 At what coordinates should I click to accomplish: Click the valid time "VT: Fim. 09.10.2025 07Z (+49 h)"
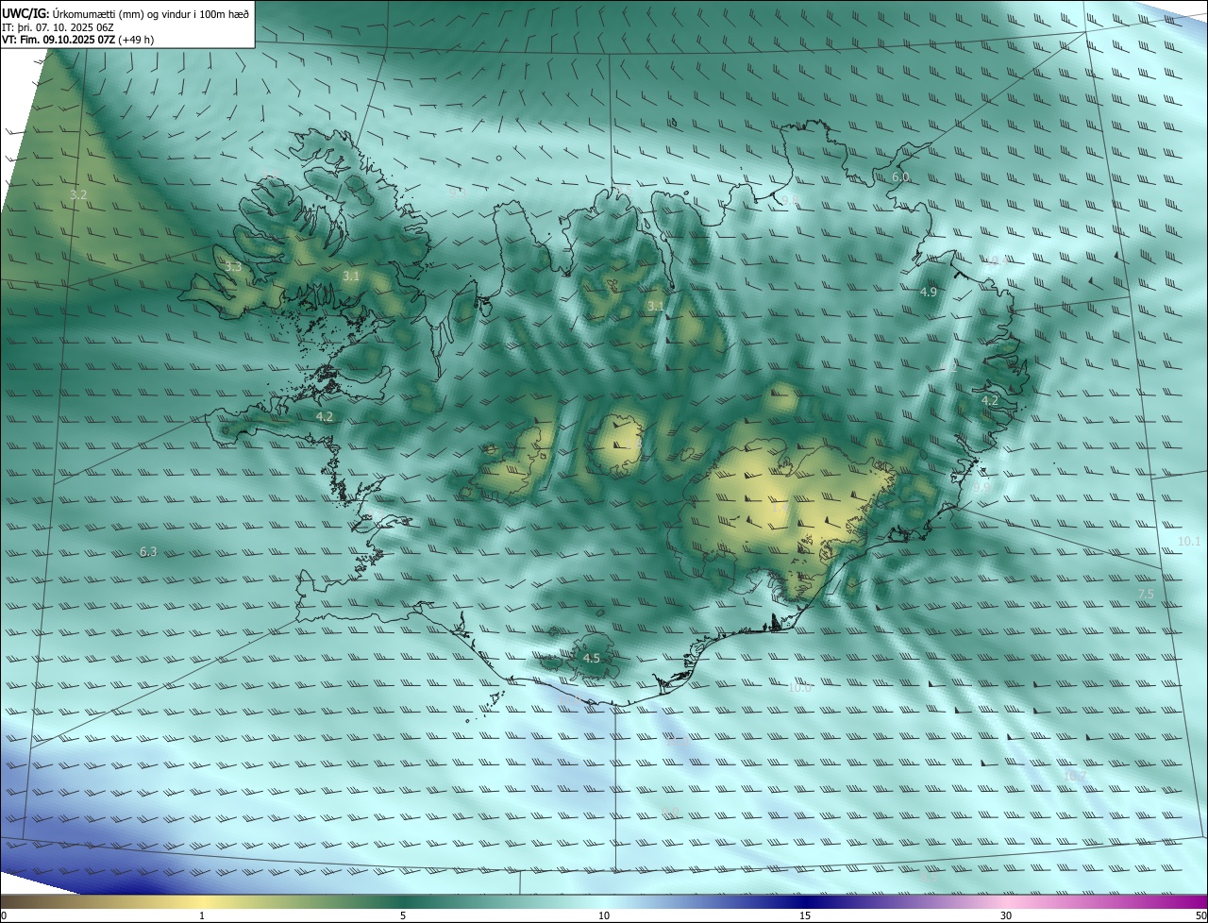78,40
